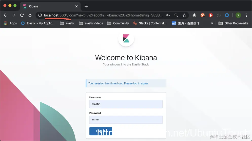Open the Chrome three-dot menu
Image resolution: width=252 pixels, height=141 pixels.
pyautogui.click(x=246, y=15)
